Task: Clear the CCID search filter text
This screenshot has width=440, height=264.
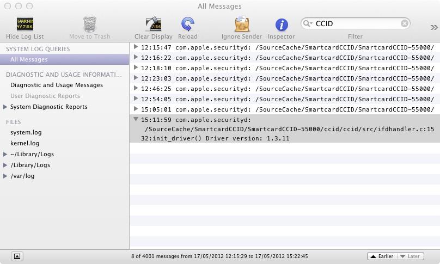Action: coord(405,23)
